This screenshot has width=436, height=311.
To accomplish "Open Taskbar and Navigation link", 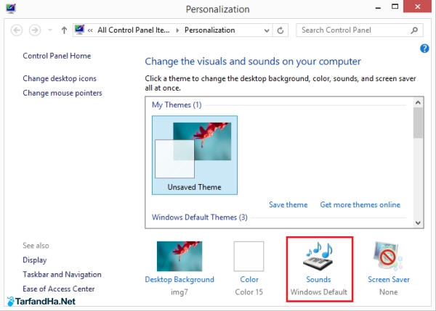I will click(62, 274).
